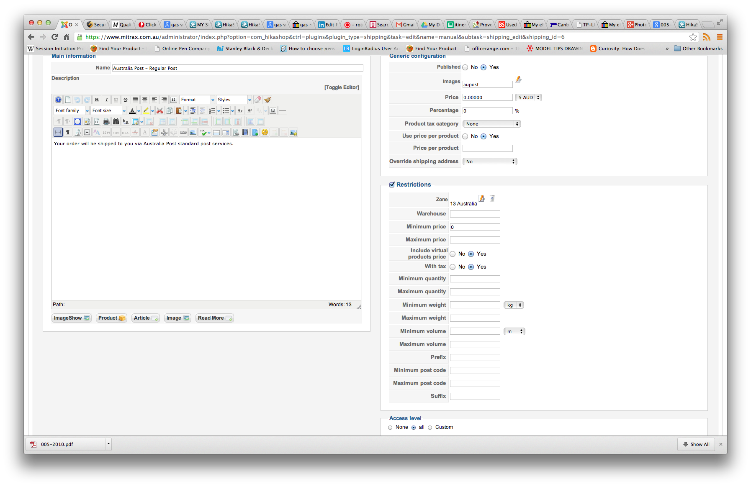Switch to the TP-Link browser tab

click(585, 25)
